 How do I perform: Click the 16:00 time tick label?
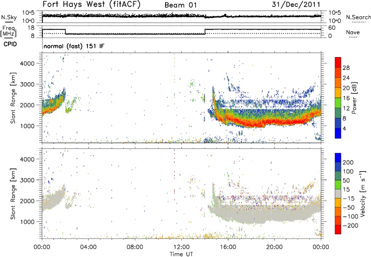click(228, 247)
